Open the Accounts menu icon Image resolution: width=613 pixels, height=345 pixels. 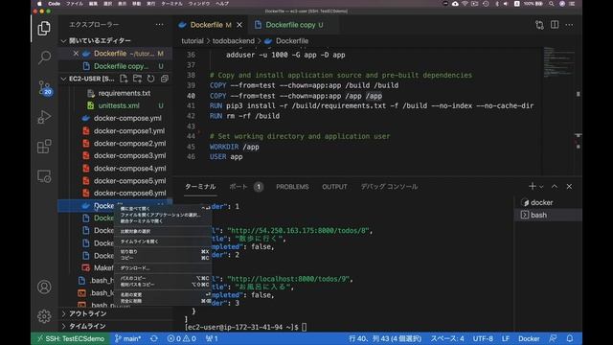(44, 287)
